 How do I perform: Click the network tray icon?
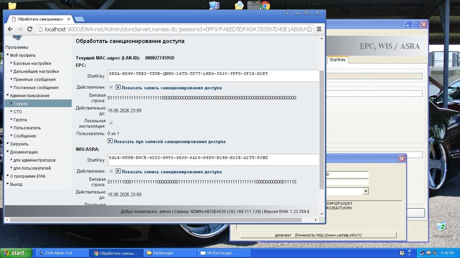click(x=422, y=253)
